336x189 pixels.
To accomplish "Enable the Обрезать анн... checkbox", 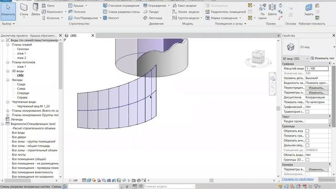I will point(307,141).
